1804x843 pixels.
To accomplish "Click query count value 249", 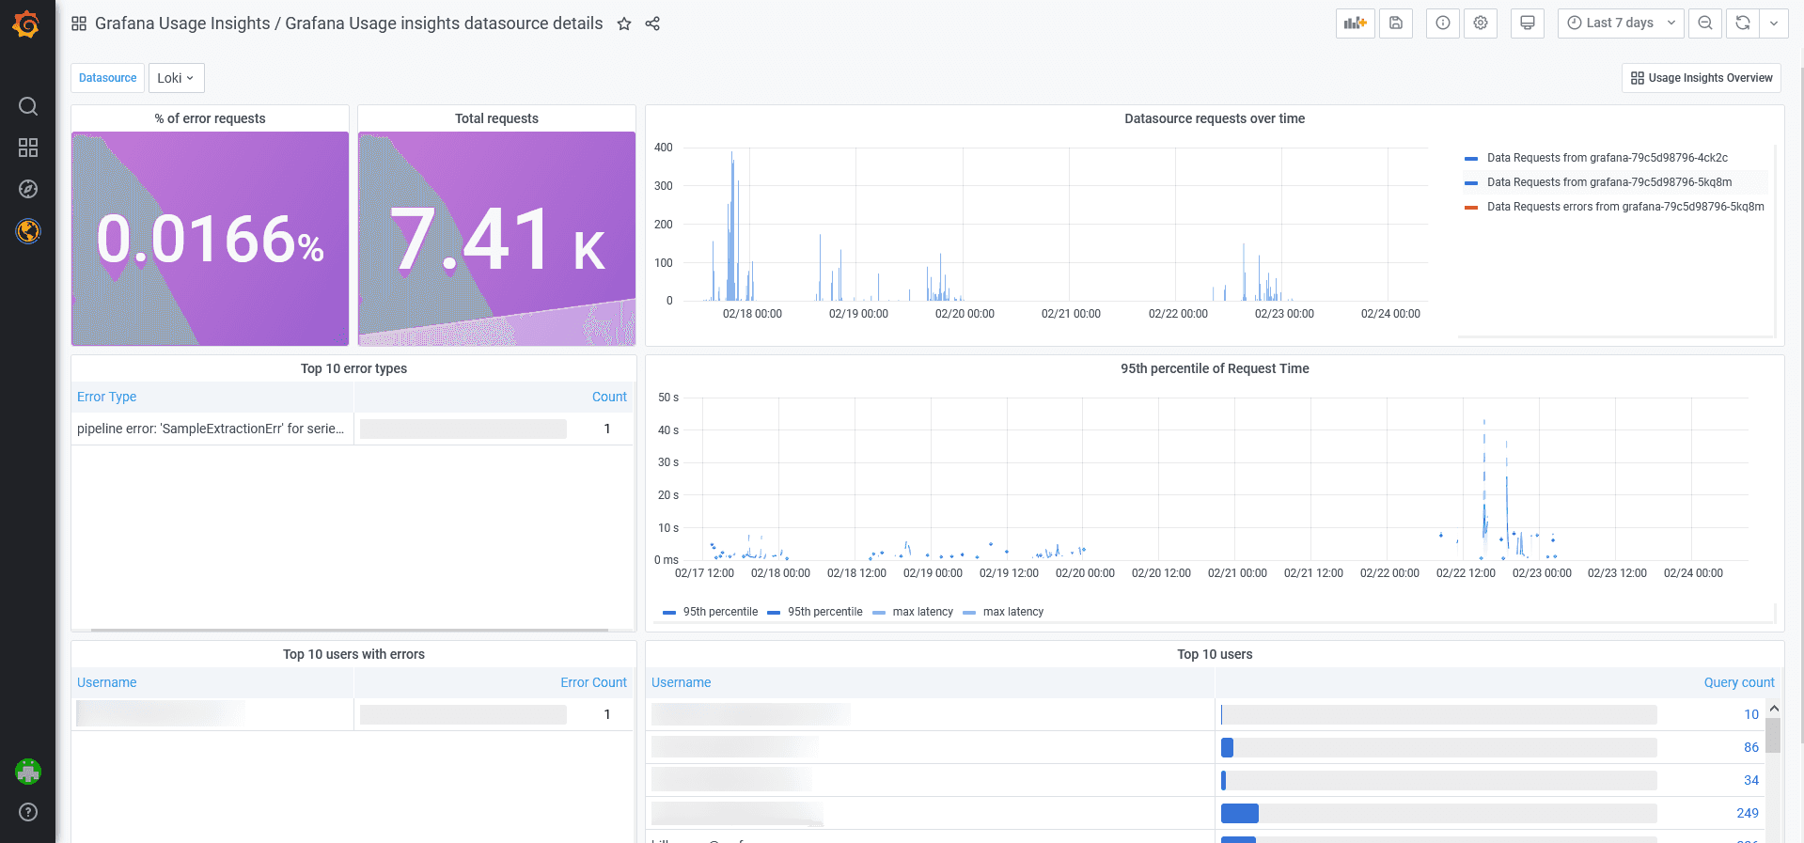I will 1748,813.
